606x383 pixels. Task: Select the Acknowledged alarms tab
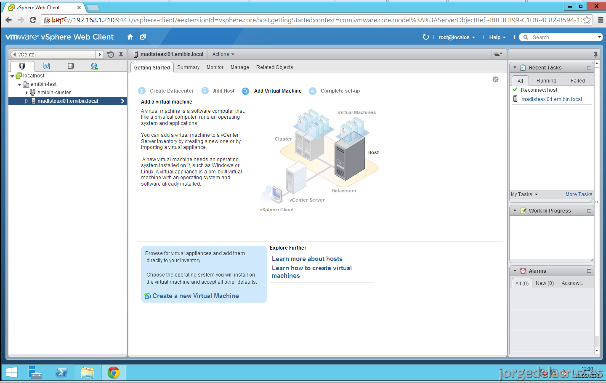pos(573,283)
